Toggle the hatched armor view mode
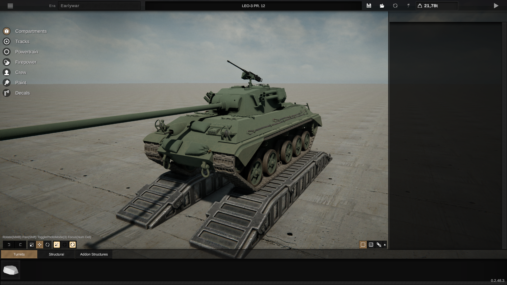507x285 pixels. coord(371,245)
